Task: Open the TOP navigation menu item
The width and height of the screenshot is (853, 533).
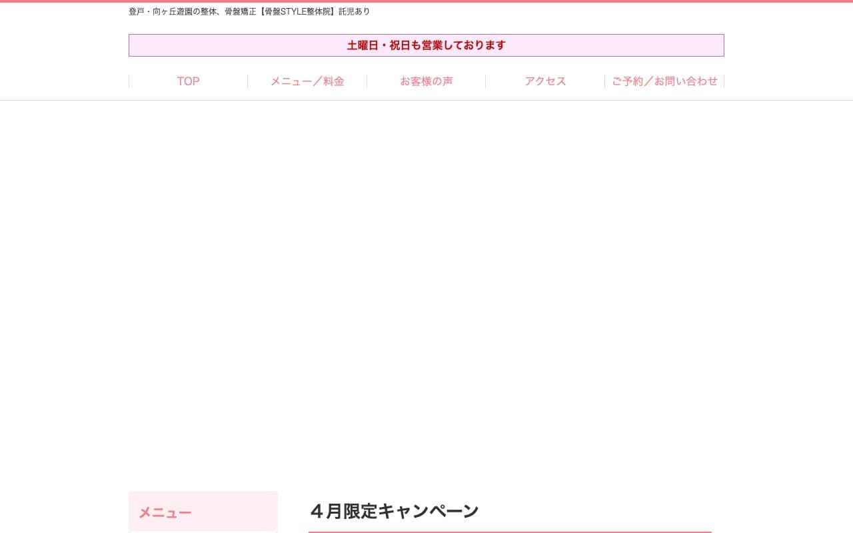Action: (x=188, y=81)
